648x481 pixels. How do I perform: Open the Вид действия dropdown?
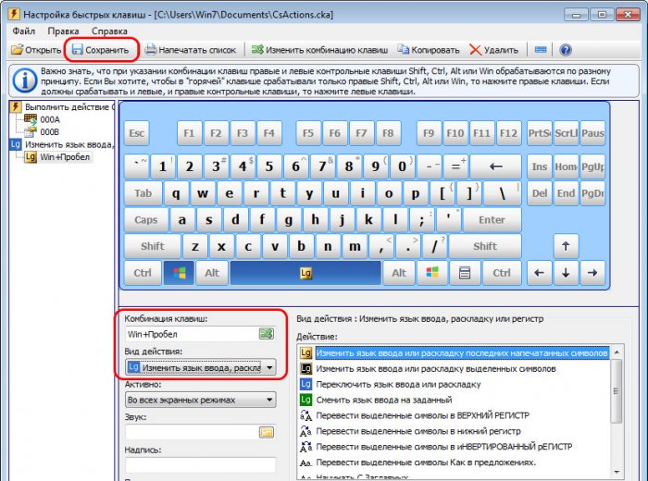201,367
